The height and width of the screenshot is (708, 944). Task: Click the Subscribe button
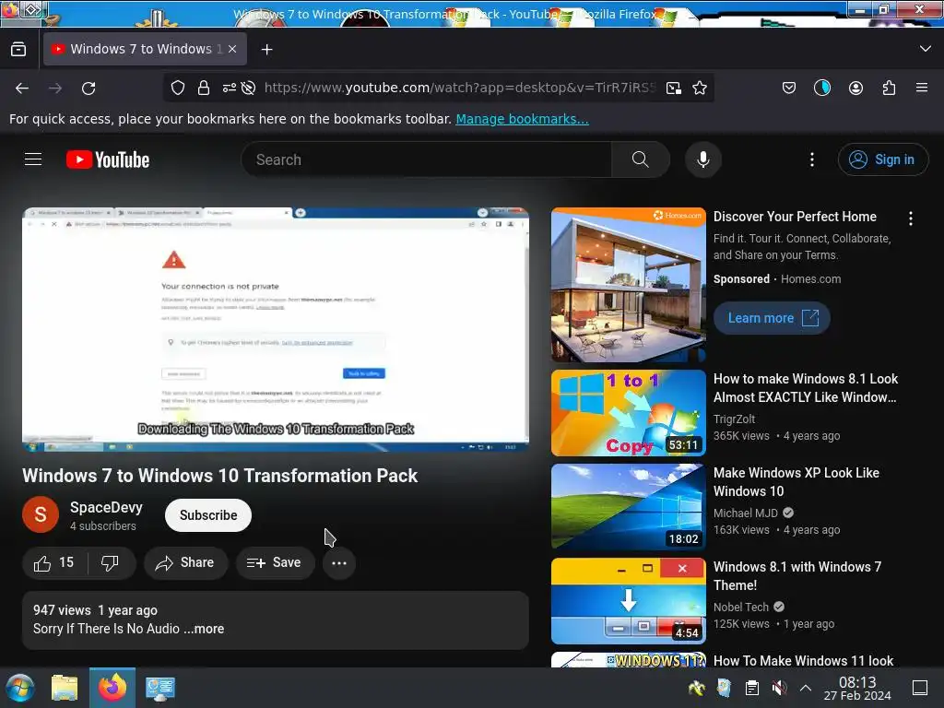pos(208,515)
